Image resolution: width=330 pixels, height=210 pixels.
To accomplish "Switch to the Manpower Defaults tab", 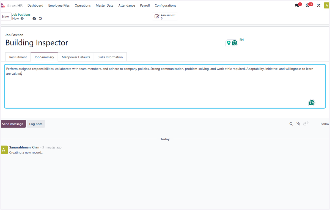I will click(x=76, y=57).
